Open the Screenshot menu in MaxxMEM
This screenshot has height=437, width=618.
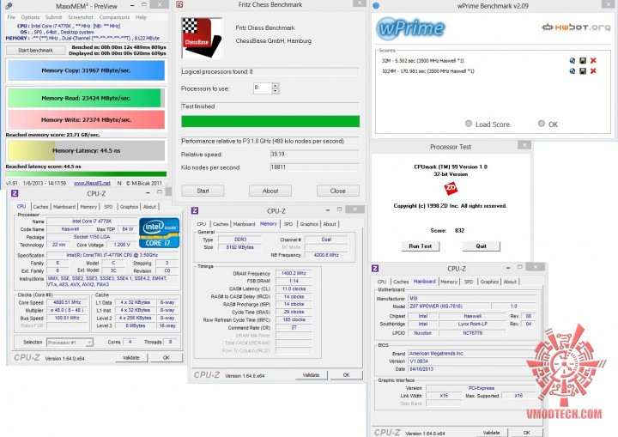(x=81, y=17)
